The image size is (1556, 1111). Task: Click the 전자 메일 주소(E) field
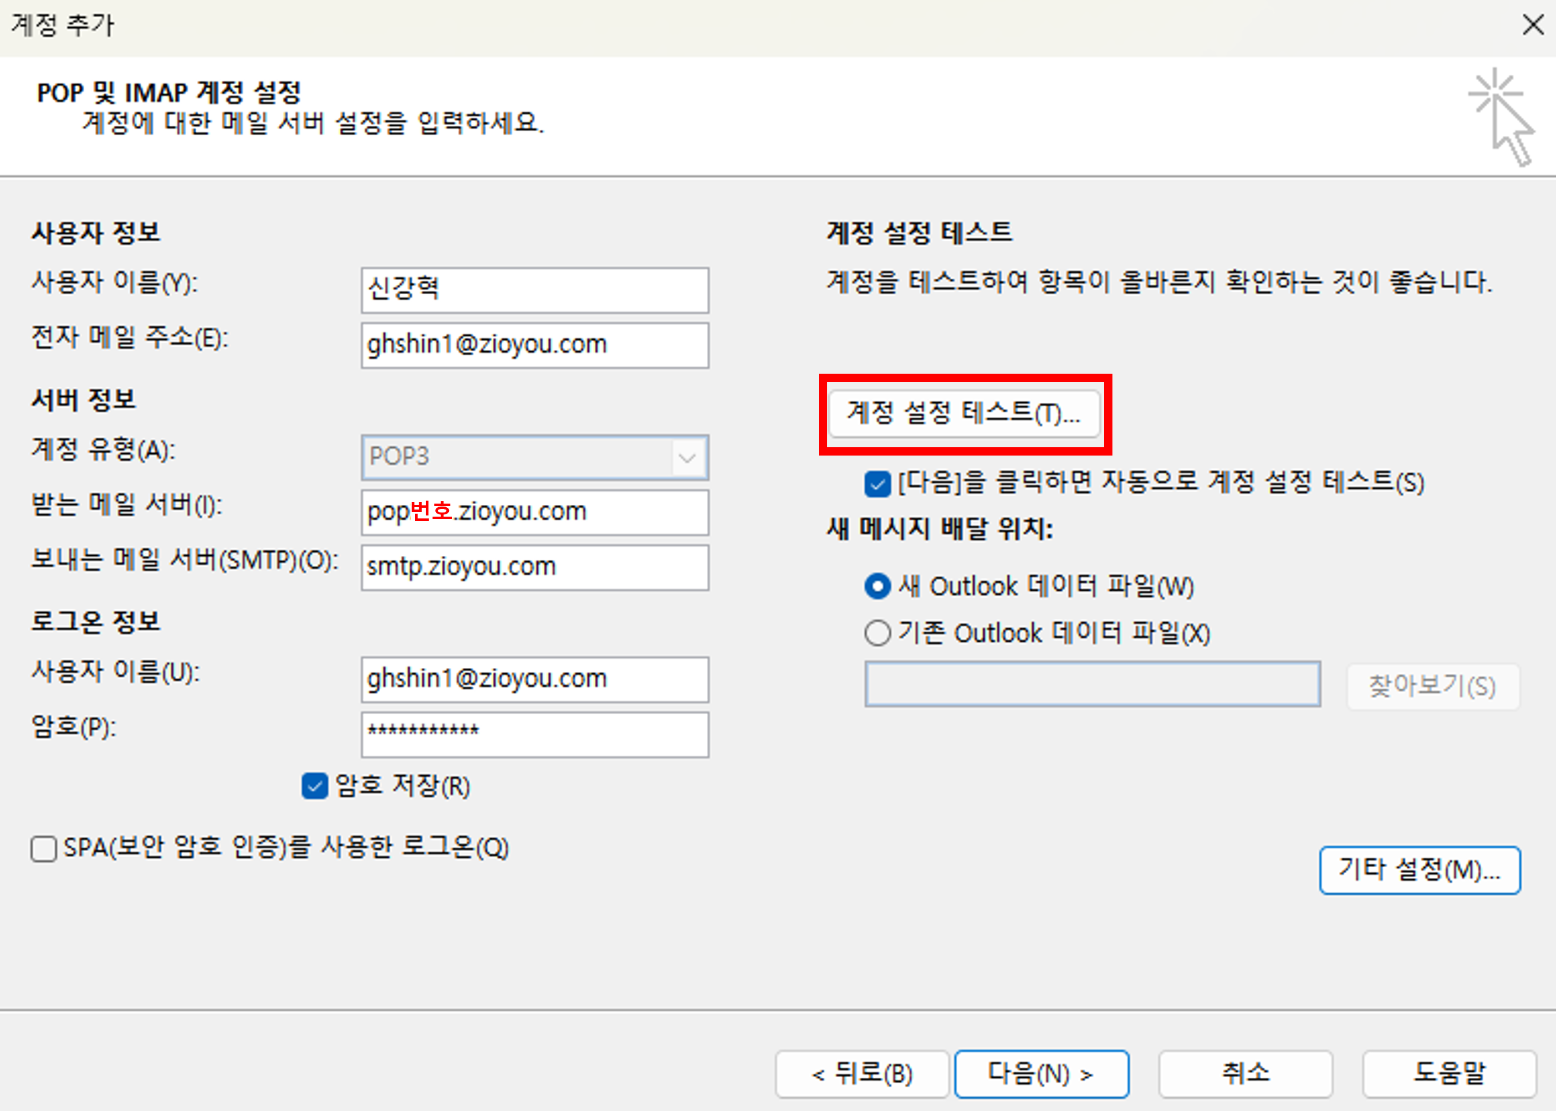tap(535, 345)
